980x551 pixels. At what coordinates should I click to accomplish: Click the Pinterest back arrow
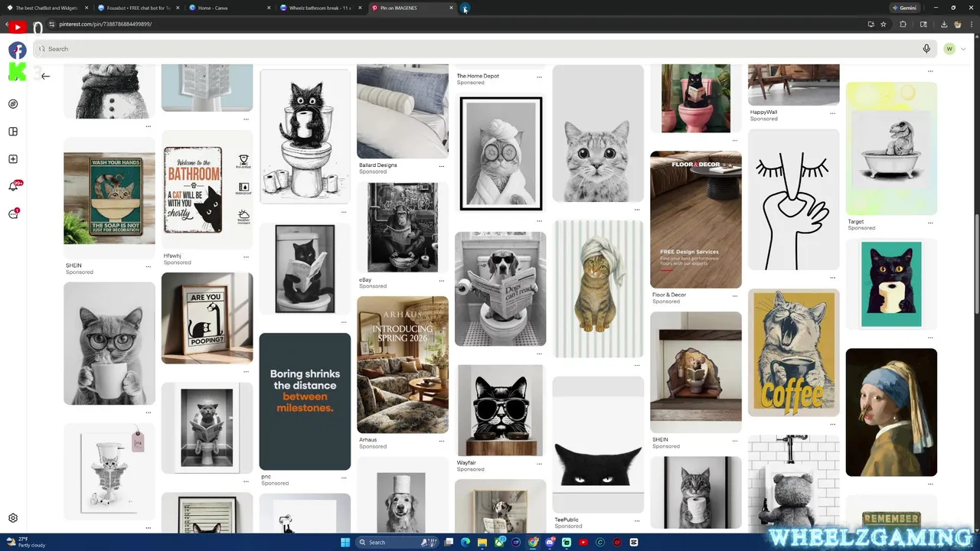[45, 76]
